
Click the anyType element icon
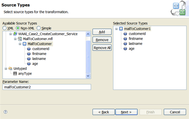coord(15,74)
